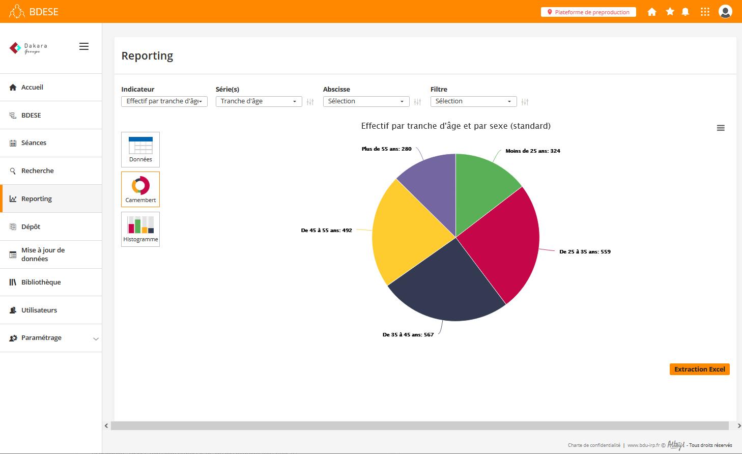The image size is (742, 454).
Task: Click the Extraction Excel button
Action: pos(699,370)
